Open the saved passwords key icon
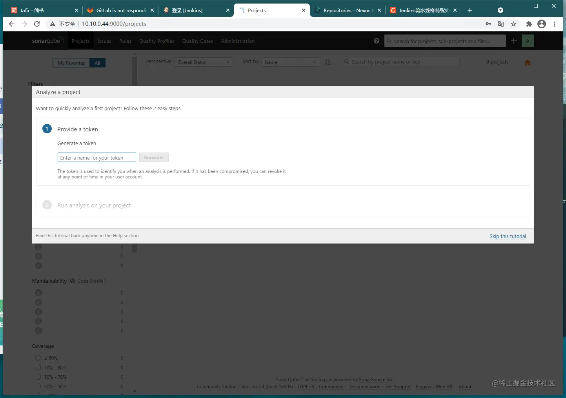Viewport: 566px width, 398px height. (x=488, y=24)
